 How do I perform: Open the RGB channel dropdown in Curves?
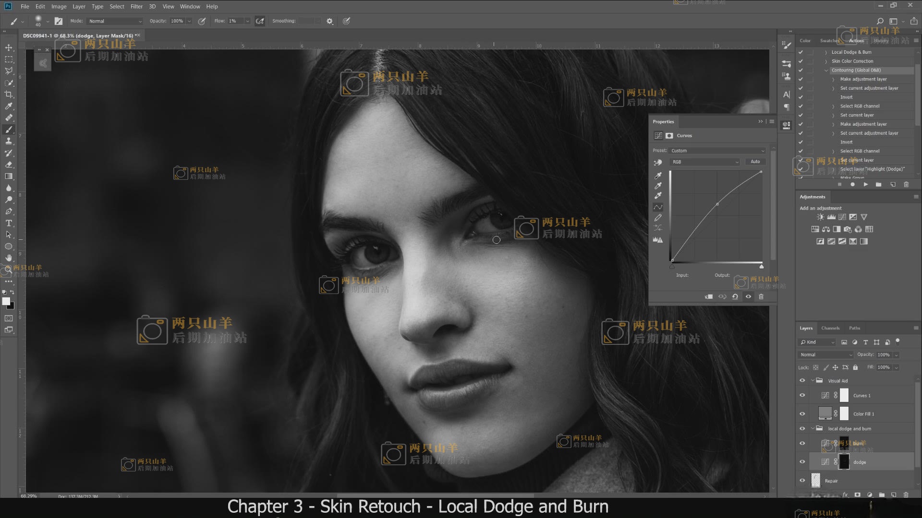pyautogui.click(x=704, y=162)
